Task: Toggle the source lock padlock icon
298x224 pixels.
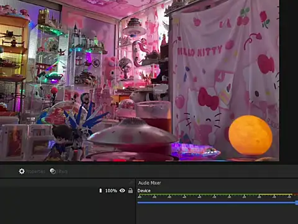Action: 130,190
